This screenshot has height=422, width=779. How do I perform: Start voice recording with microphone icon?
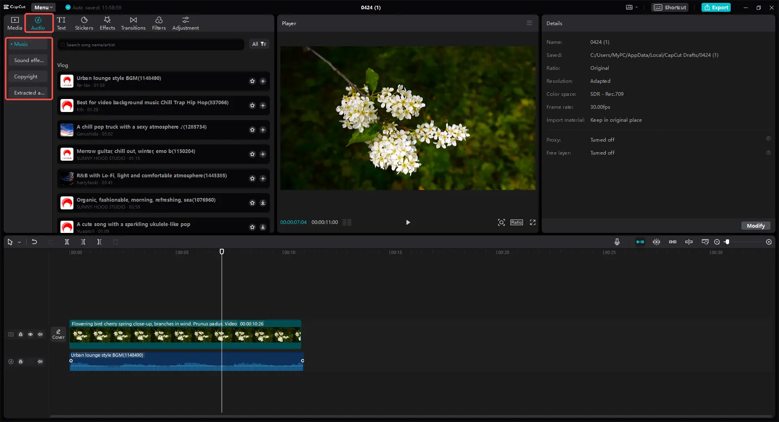tap(617, 242)
